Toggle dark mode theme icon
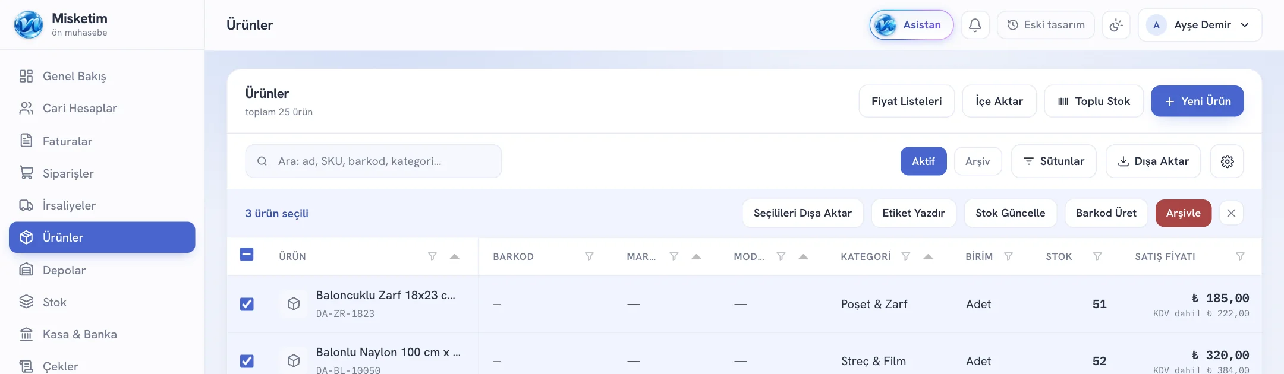This screenshot has width=1284, height=374. [1116, 25]
